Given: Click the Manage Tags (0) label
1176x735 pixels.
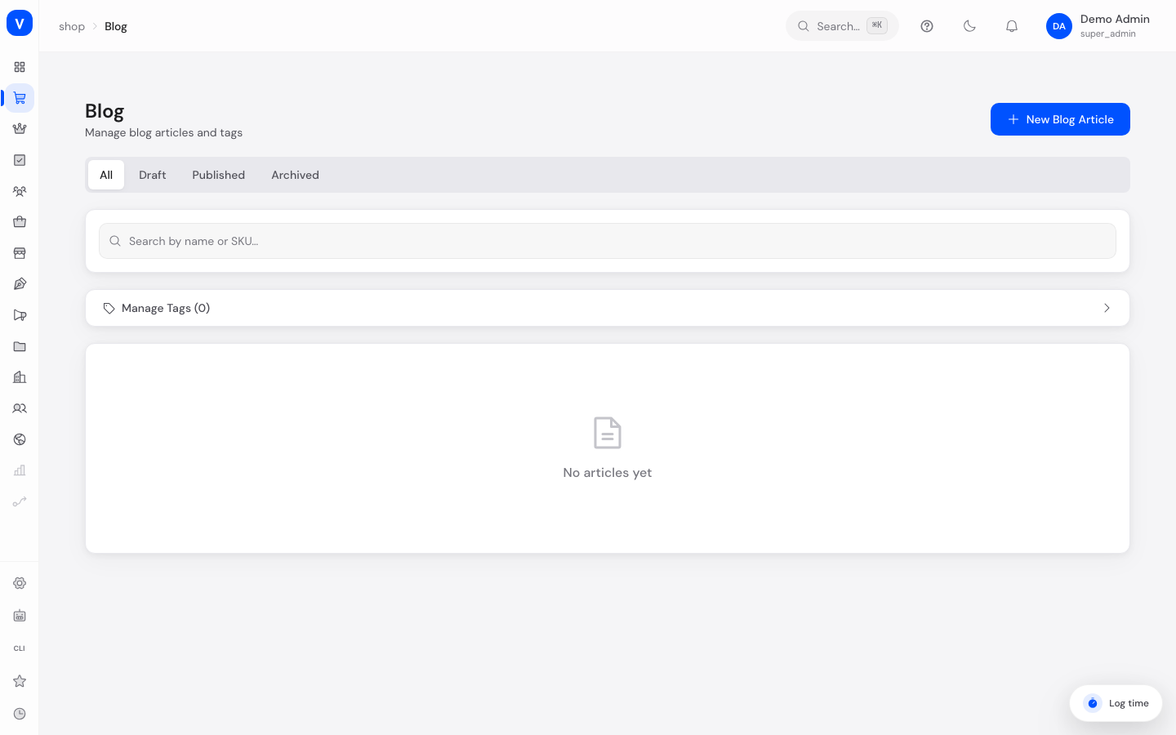Looking at the screenshot, I should pyautogui.click(x=166, y=308).
